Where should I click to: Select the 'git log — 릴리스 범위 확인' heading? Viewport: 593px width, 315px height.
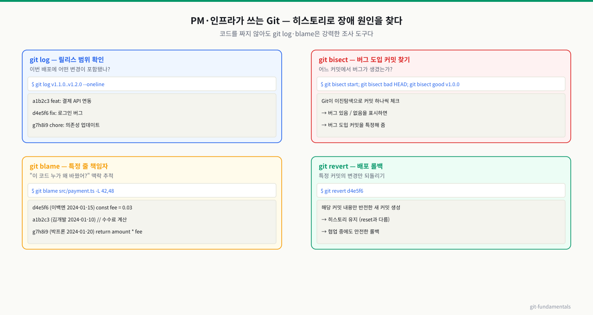tap(67, 60)
